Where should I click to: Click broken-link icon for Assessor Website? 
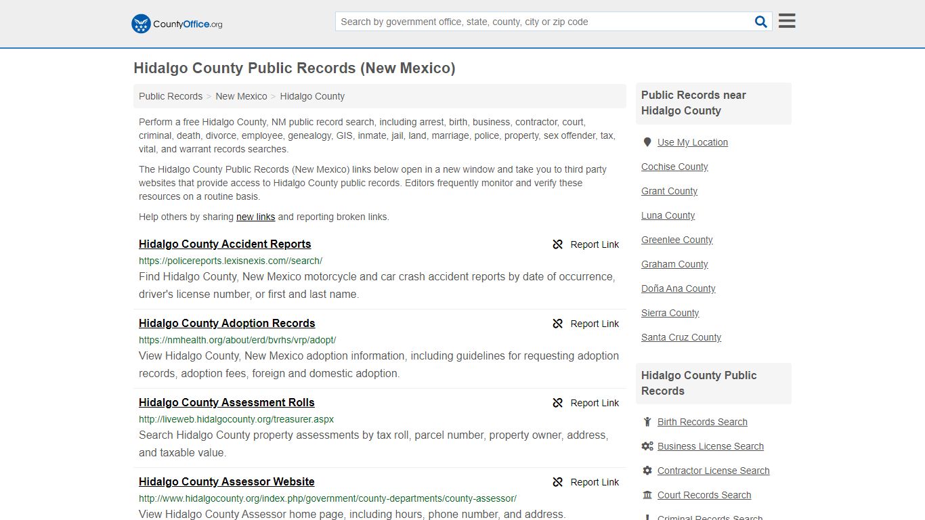[x=558, y=482]
